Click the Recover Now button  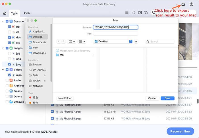coord(180,131)
